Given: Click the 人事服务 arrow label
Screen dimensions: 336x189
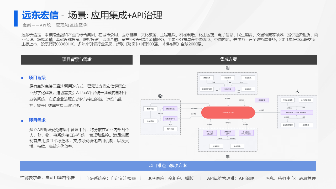Looking at the screenshot, I should (x=262, y=110).
